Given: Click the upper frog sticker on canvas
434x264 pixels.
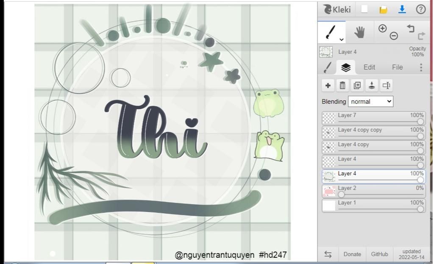Looking at the screenshot, I should point(268,103).
